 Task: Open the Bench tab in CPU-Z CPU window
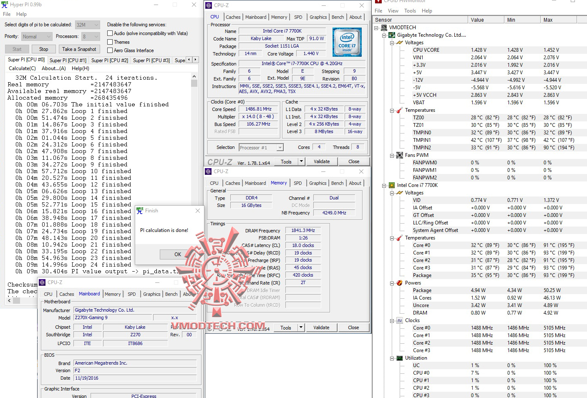pos(338,17)
